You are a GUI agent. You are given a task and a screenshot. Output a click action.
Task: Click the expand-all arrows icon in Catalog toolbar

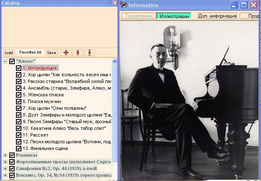[x=66, y=53]
